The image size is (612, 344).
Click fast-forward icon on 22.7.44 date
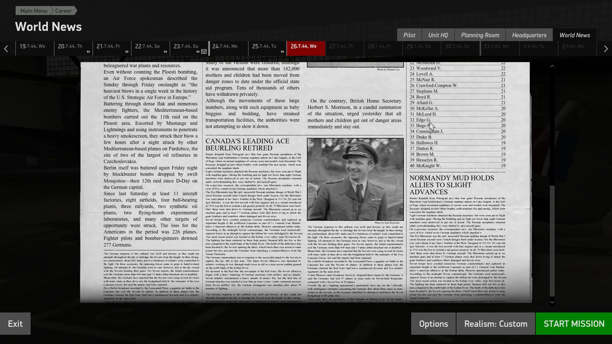point(165,52)
